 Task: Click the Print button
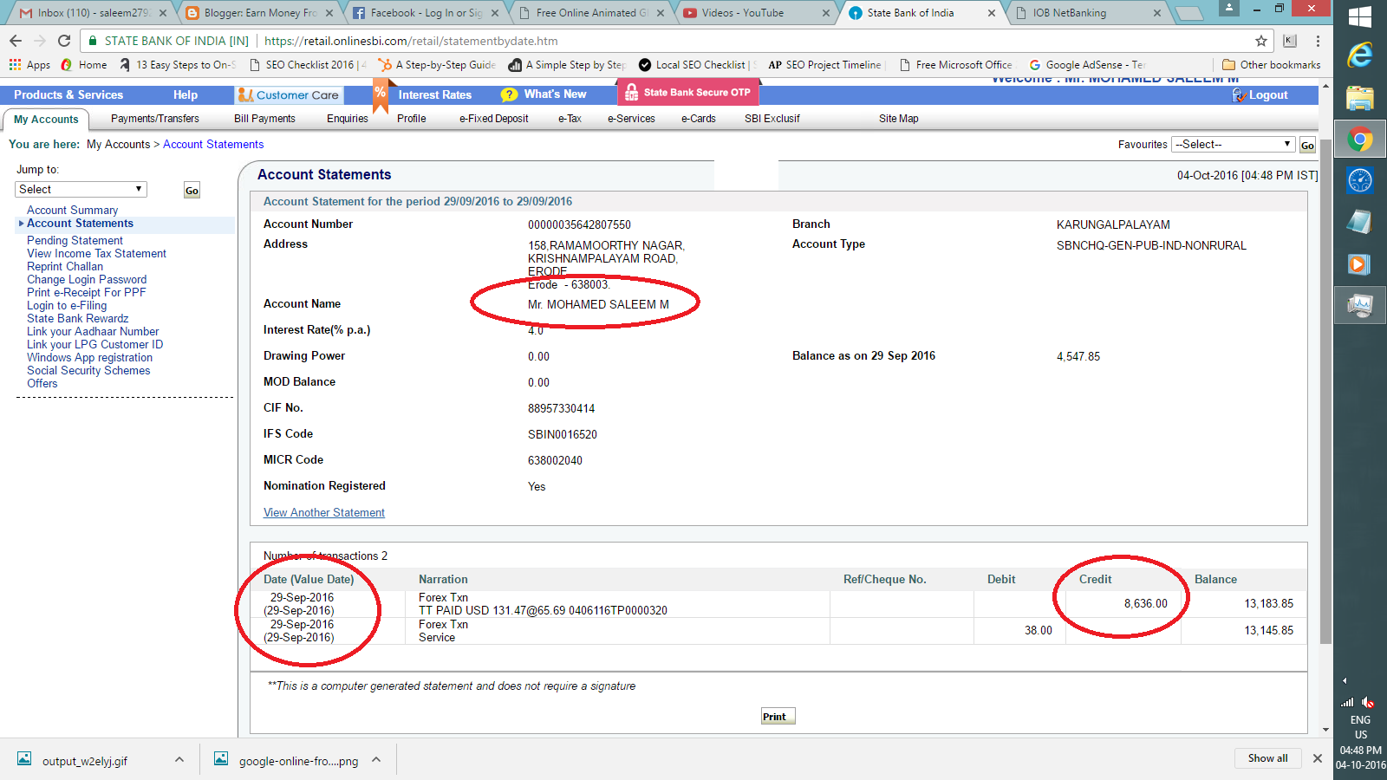tap(778, 717)
